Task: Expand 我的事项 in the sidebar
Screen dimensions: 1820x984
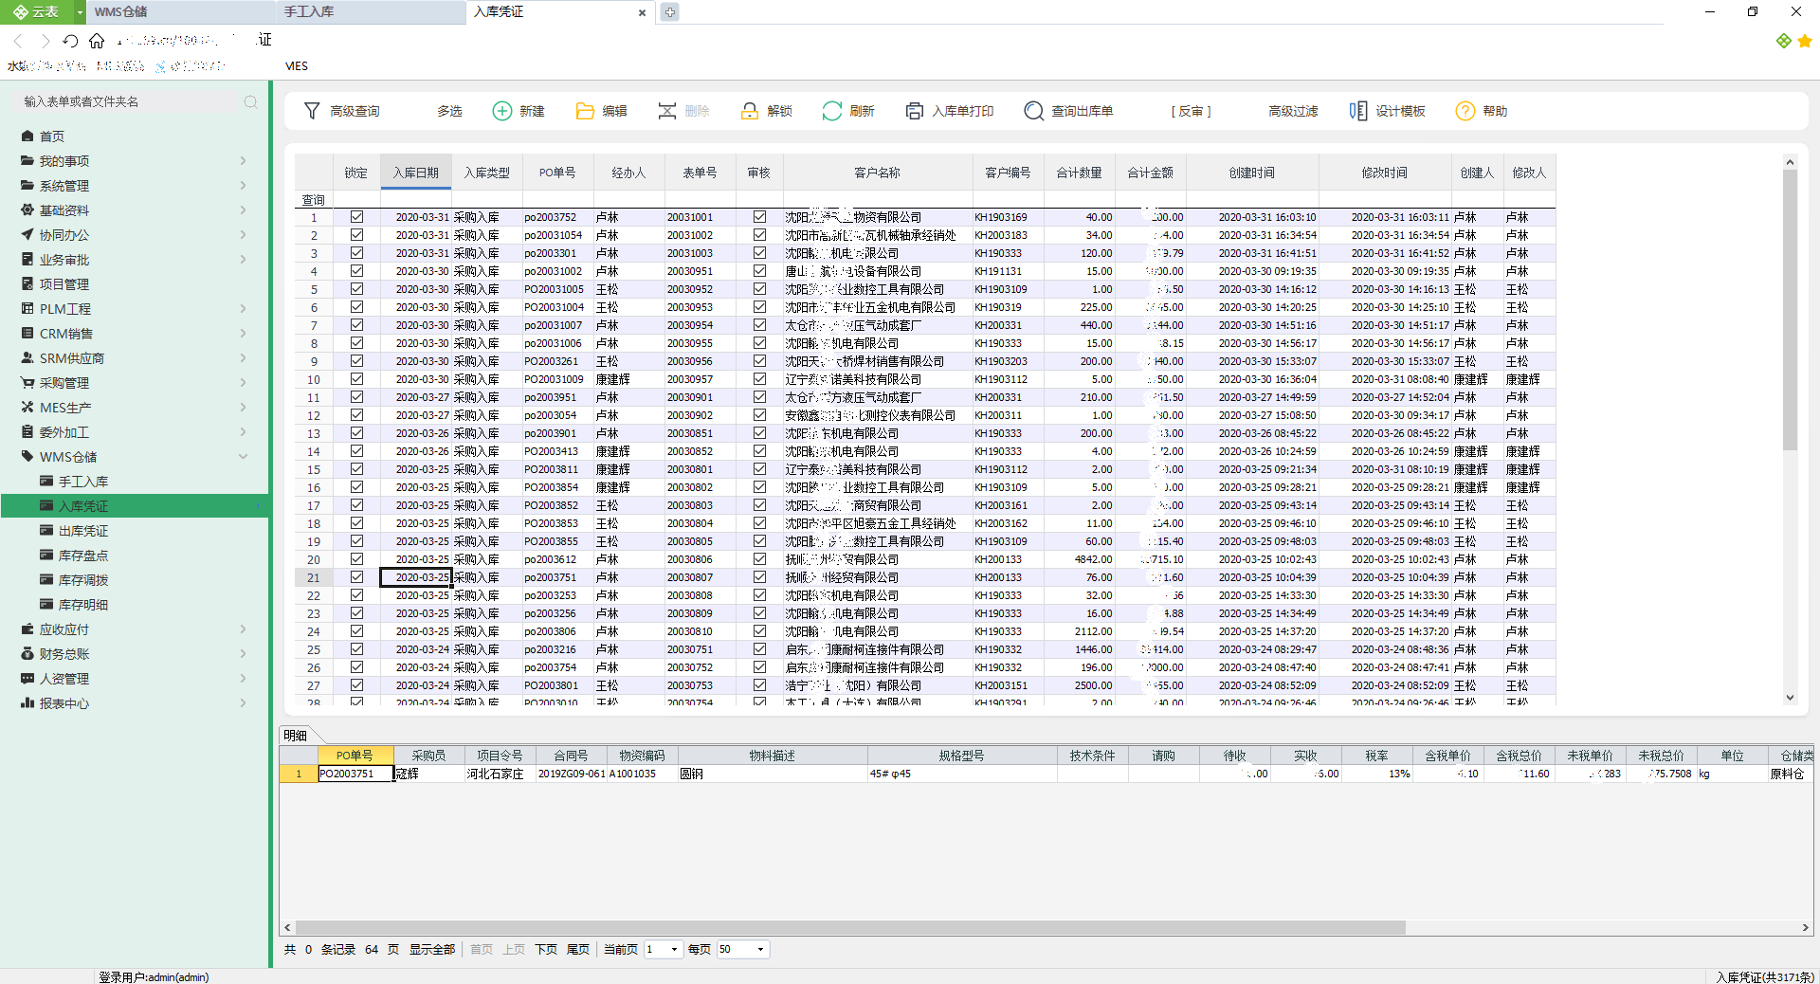Action: point(243,161)
